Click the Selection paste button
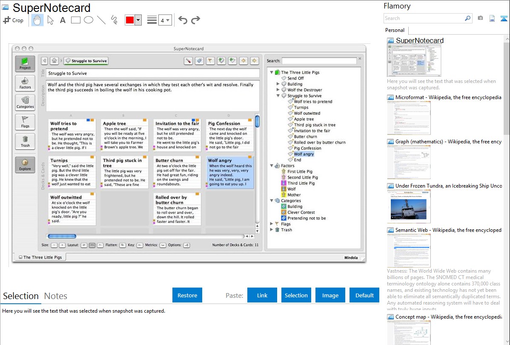Screen dimensions: 510x345 (296, 295)
